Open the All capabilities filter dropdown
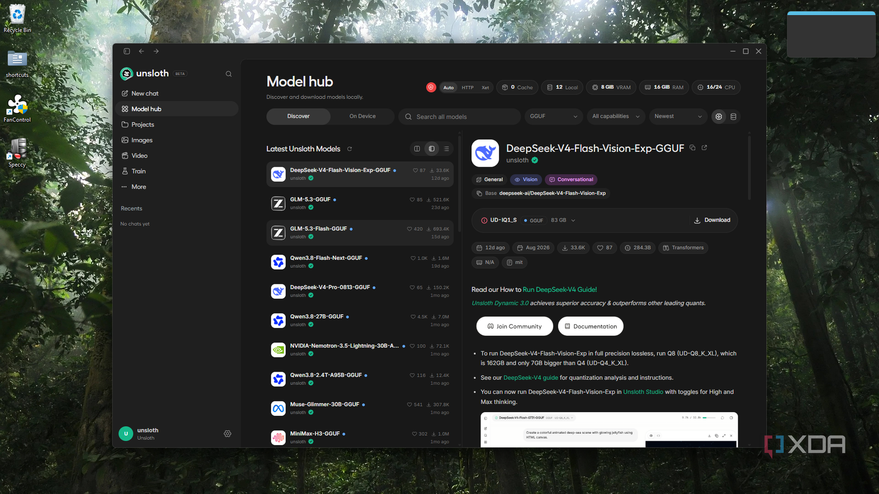 (616, 117)
